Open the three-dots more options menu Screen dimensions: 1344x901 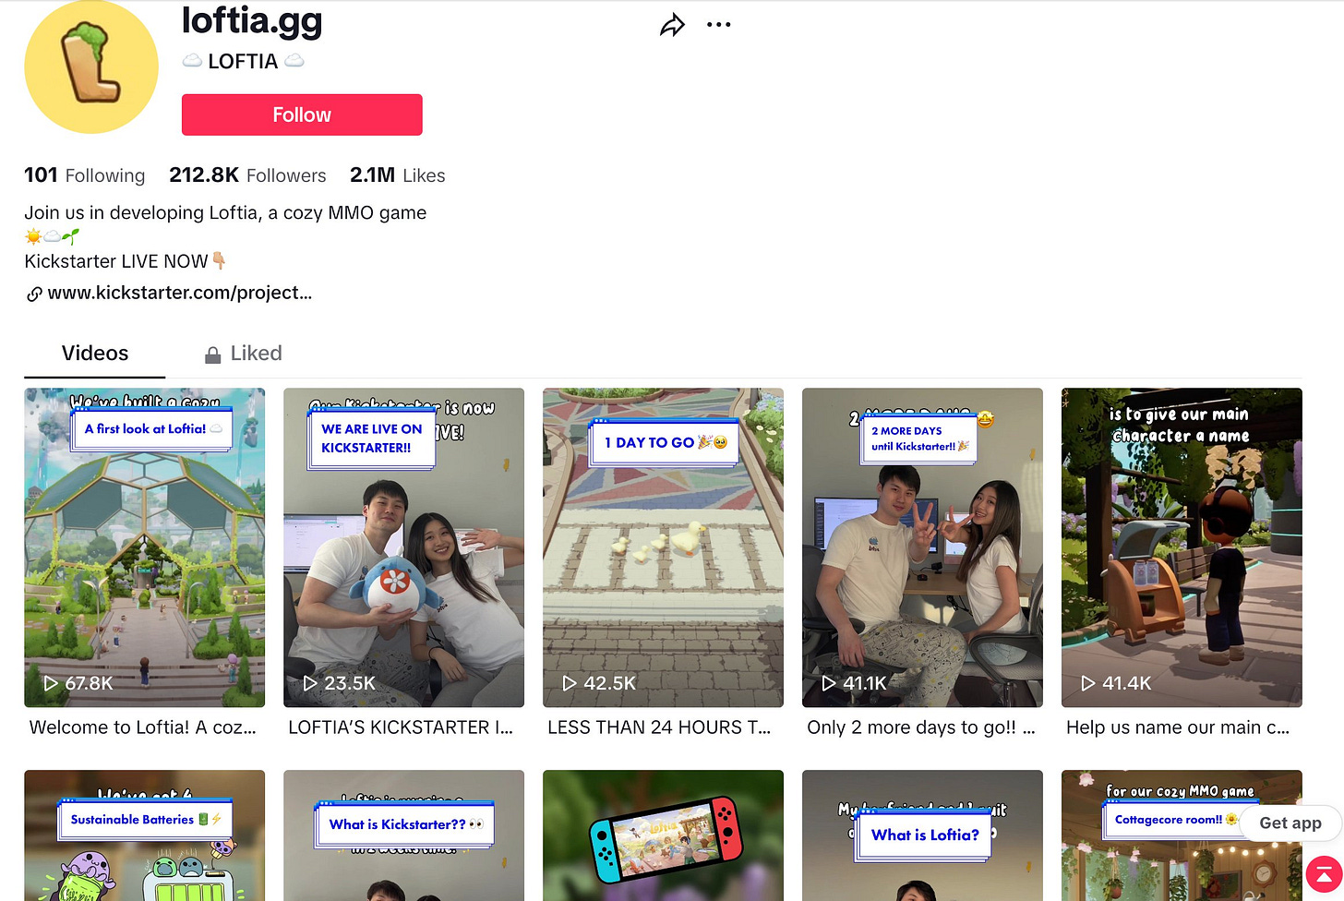click(718, 25)
